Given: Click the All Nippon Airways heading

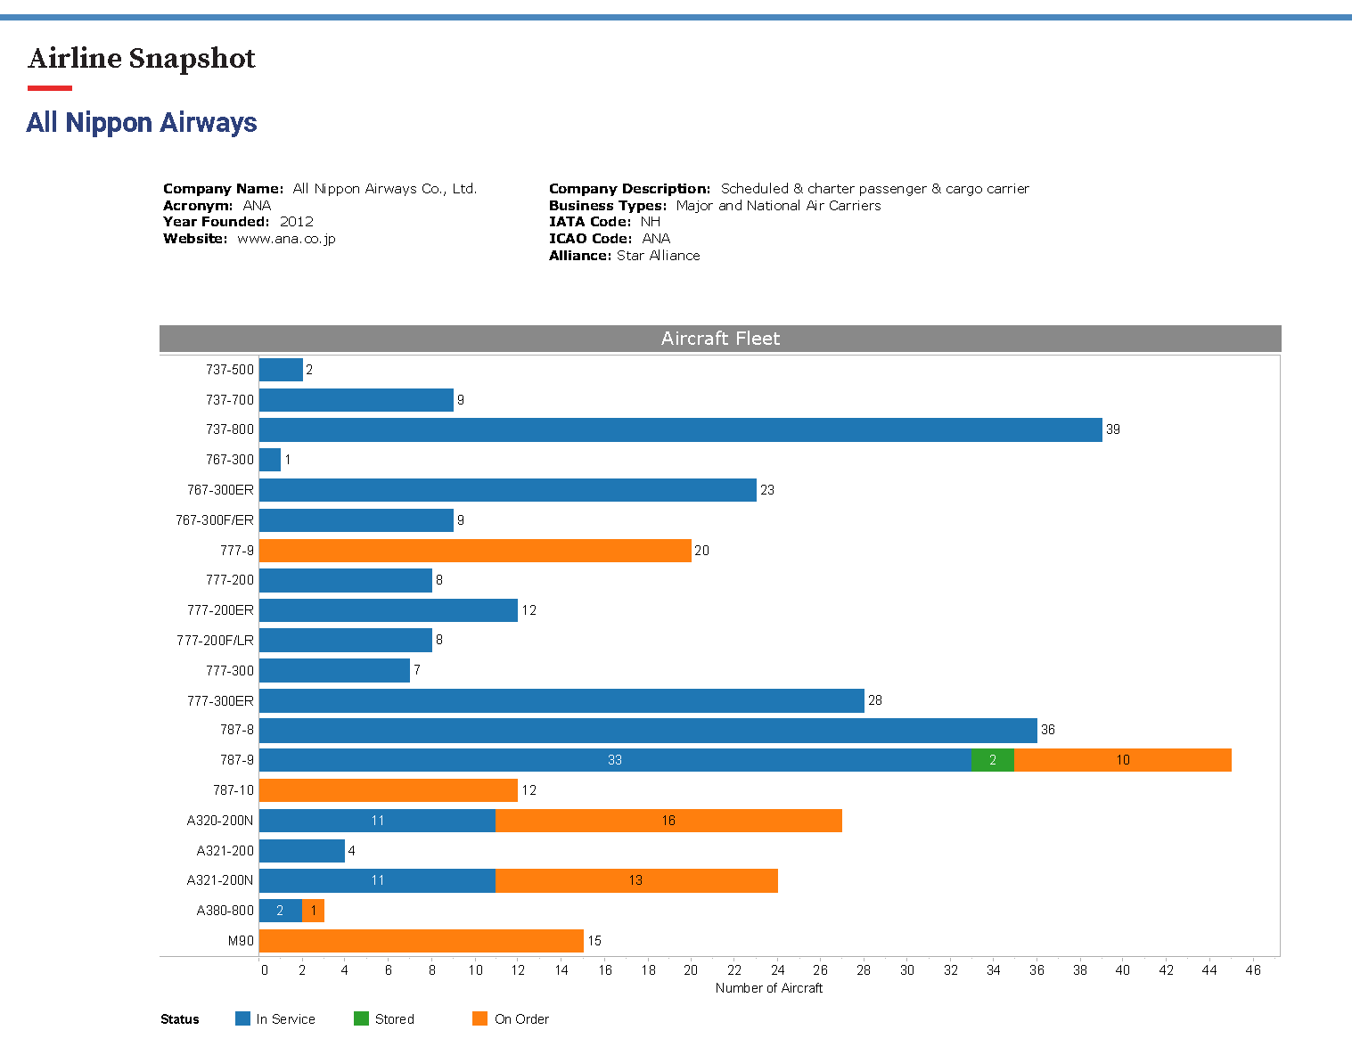Looking at the screenshot, I should [x=142, y=122].
